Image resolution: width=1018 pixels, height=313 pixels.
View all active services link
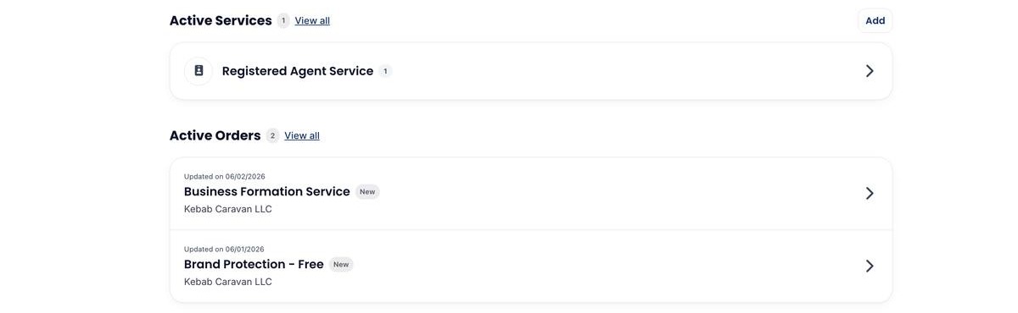(312, 20)
